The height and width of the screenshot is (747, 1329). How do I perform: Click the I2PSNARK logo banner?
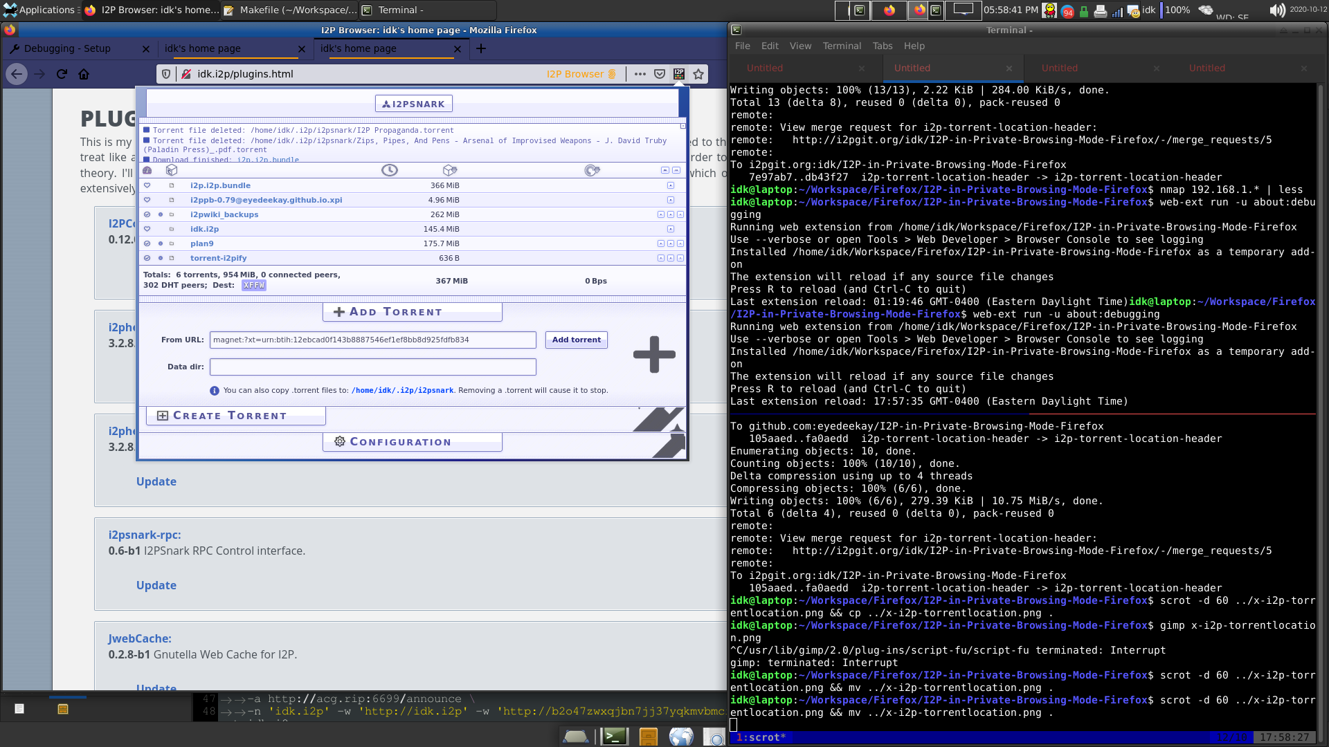[x=413, y=103]
